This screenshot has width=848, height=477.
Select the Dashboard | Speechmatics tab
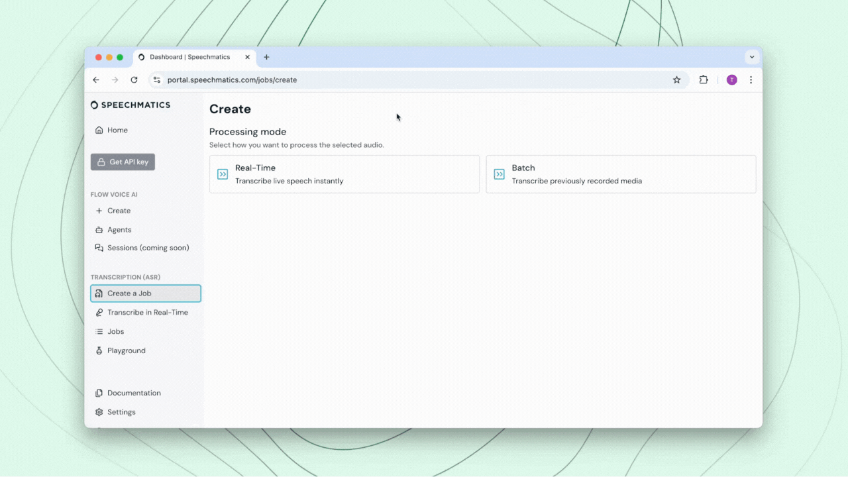click(x=195, y=57)
